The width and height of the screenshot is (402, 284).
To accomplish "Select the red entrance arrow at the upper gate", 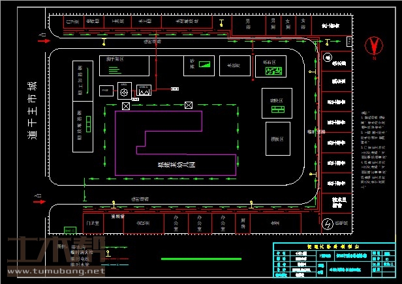I will pyautogui.click(x=46, y=41).
